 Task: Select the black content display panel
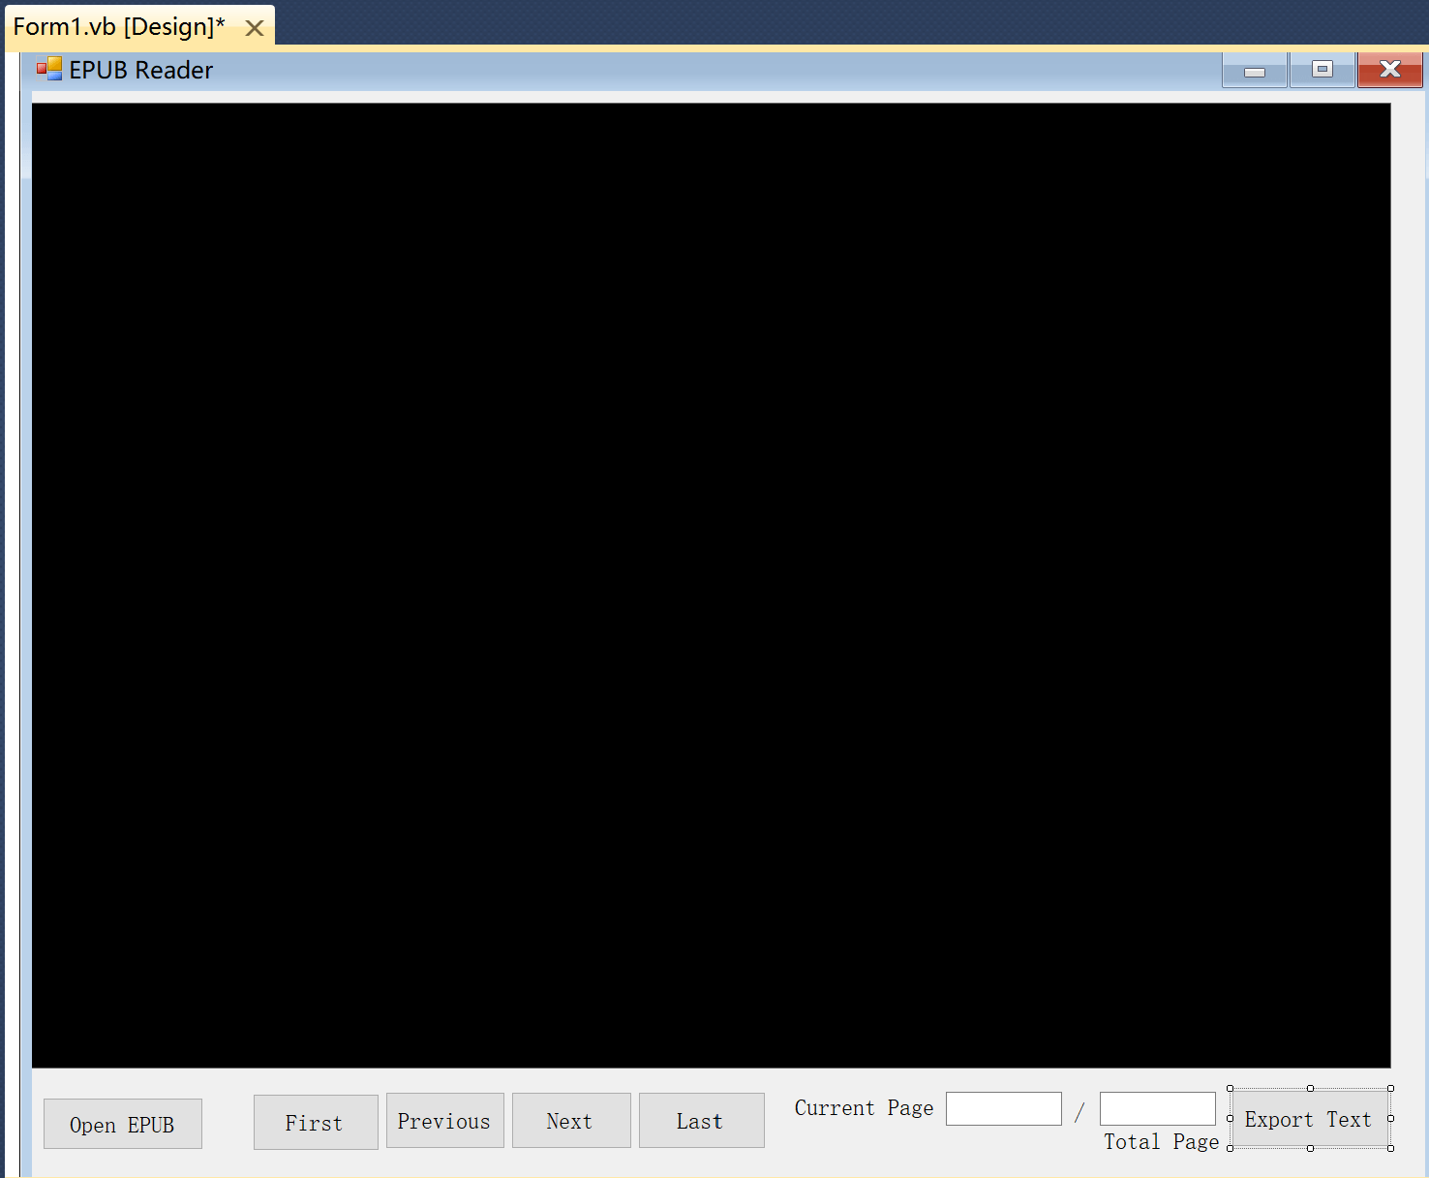click(711, 585)
